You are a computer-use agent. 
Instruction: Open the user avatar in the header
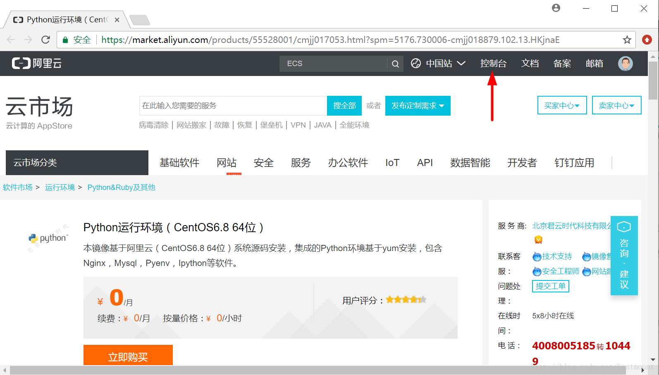625,63
